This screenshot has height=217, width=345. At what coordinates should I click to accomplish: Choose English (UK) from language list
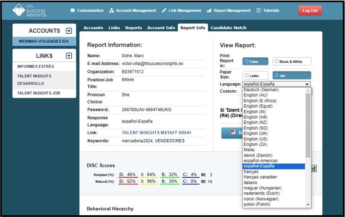pos(256,133)
